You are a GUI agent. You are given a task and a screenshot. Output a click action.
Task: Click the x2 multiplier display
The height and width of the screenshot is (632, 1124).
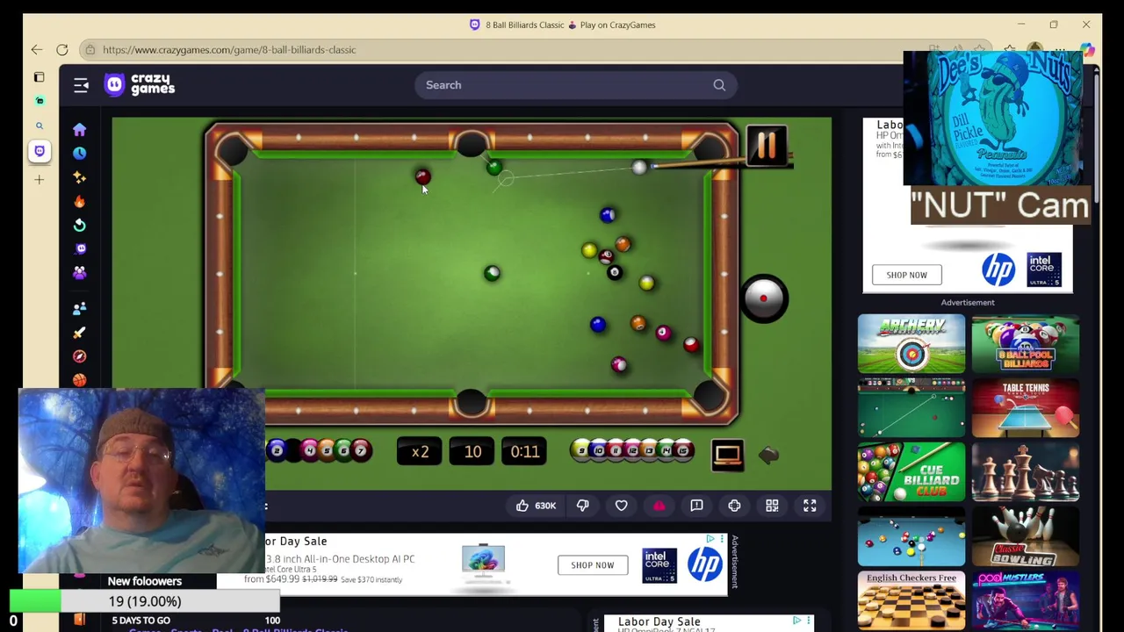pos(420,452)
